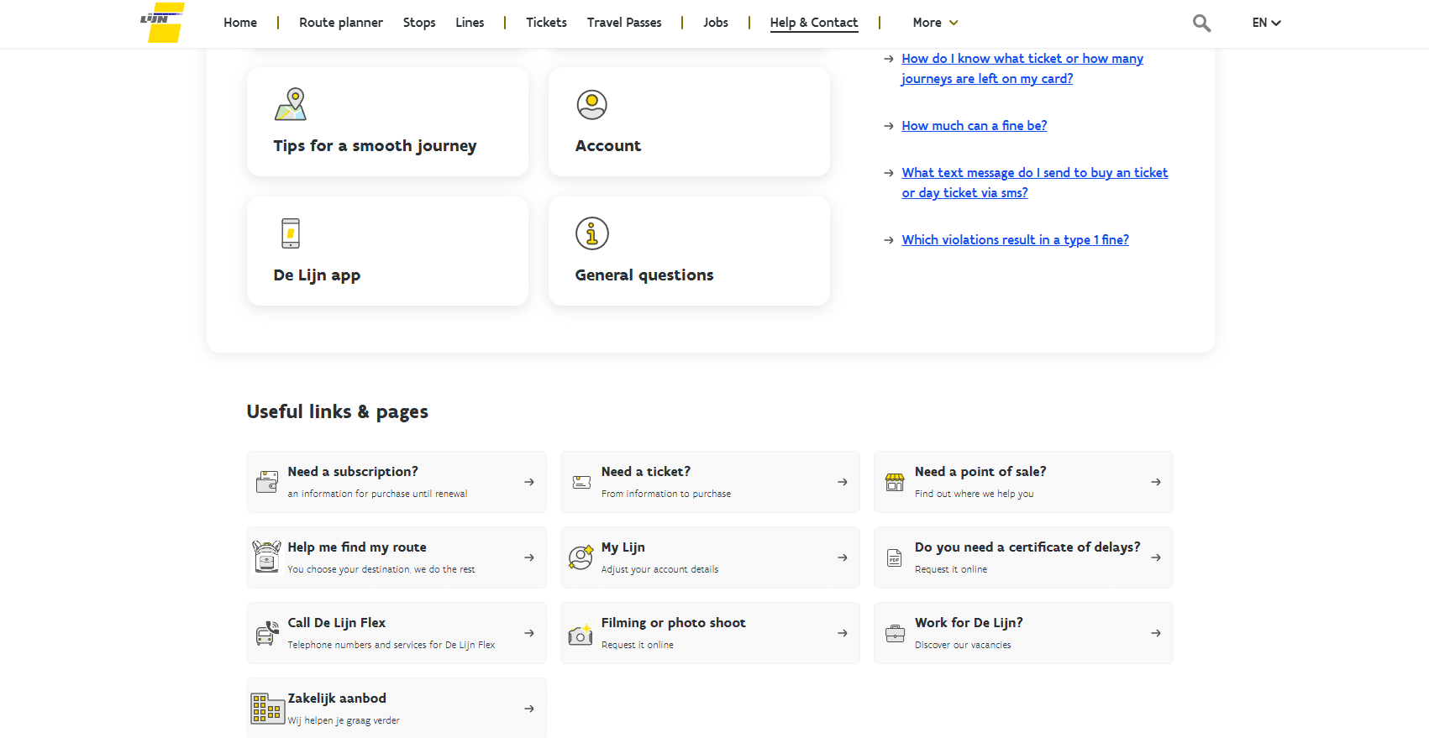The height and width of the screenshot is (738, 1429).
Task: Click the briefcase icon for Work for De Lijn
Action: (x=895, y=634)
